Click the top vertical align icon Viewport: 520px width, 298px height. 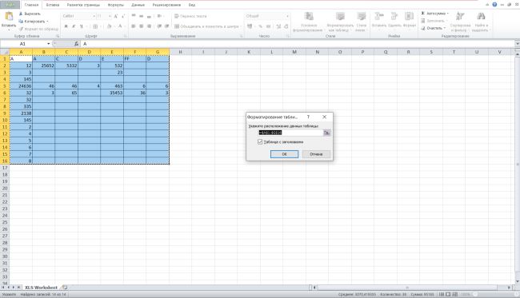pyautogui.click(x=134, y=16)
